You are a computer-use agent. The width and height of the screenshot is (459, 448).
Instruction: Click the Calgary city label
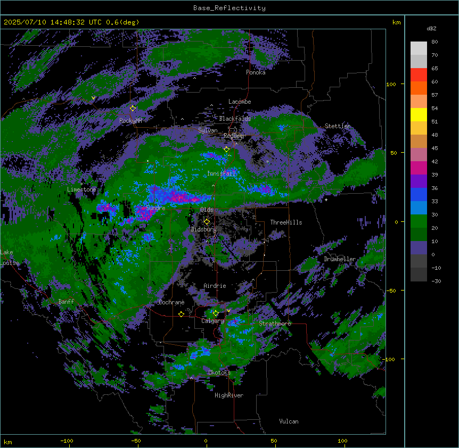click(x=212, y=321)
